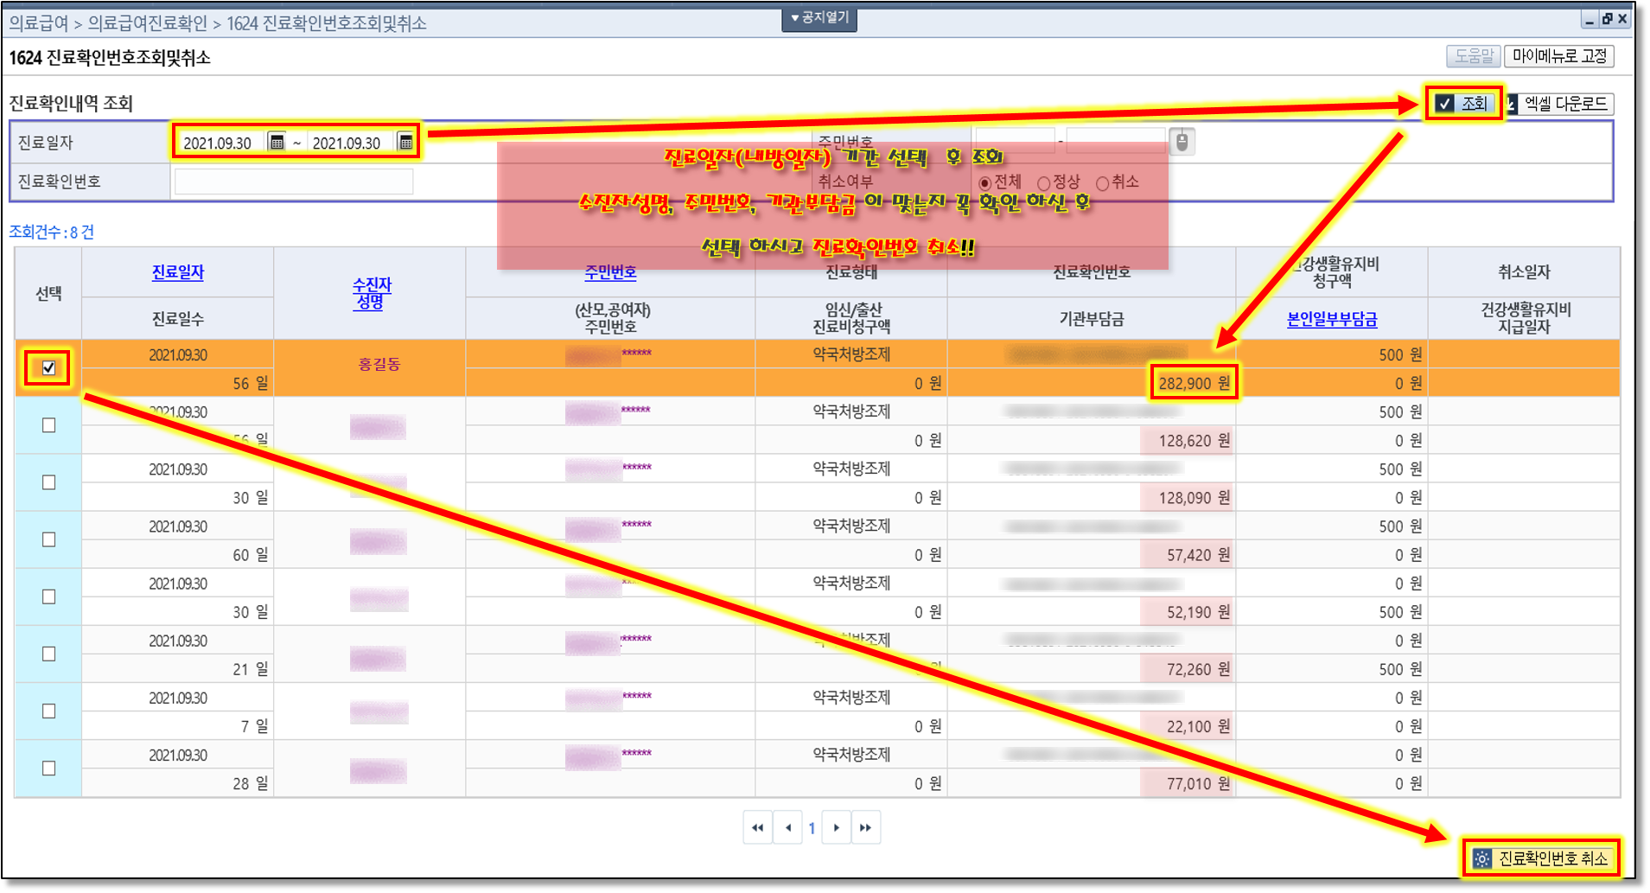Click the 282,900 원 amount cell
Screen dimensions: 1650x893
(x=1194, y=383)
